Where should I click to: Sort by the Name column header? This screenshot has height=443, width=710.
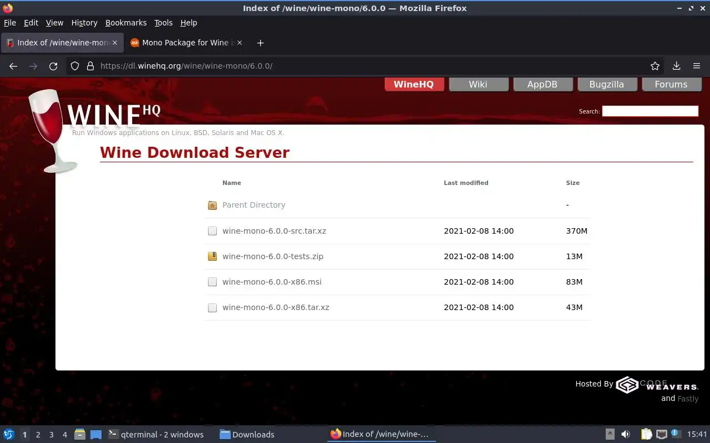click(232, 183)
